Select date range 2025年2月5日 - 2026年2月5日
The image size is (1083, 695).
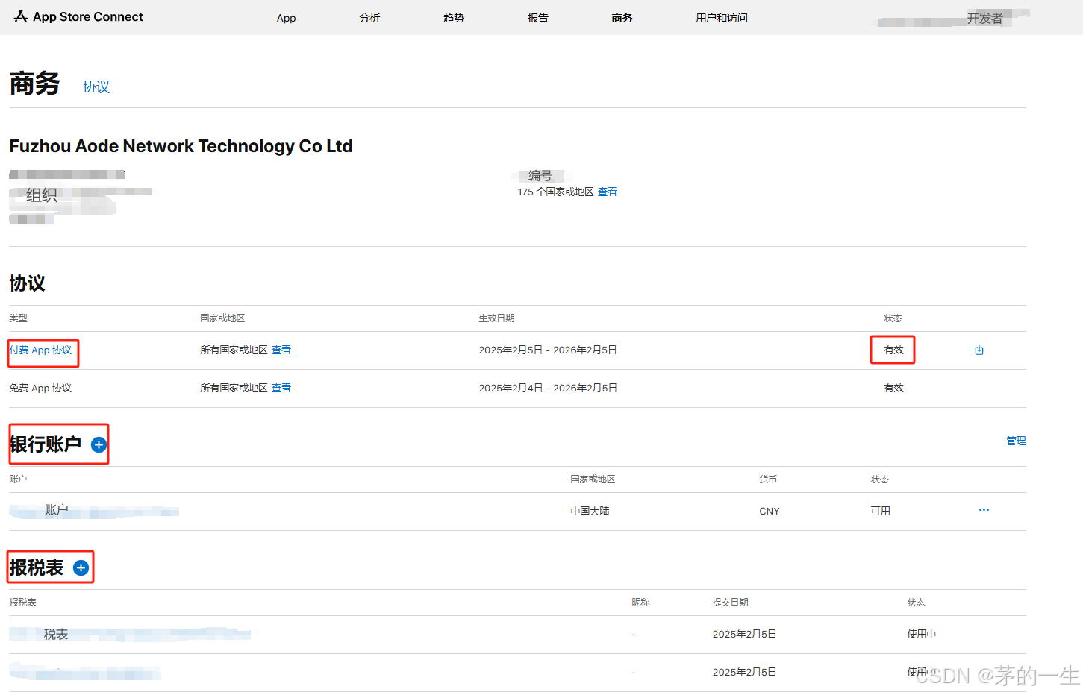coord(548,350)
